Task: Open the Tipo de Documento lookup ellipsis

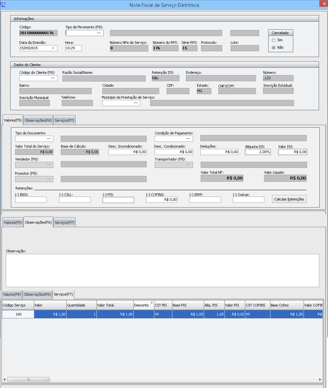Action: tap(49, 139)
